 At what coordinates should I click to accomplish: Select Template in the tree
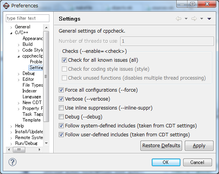tap(32, 120)
